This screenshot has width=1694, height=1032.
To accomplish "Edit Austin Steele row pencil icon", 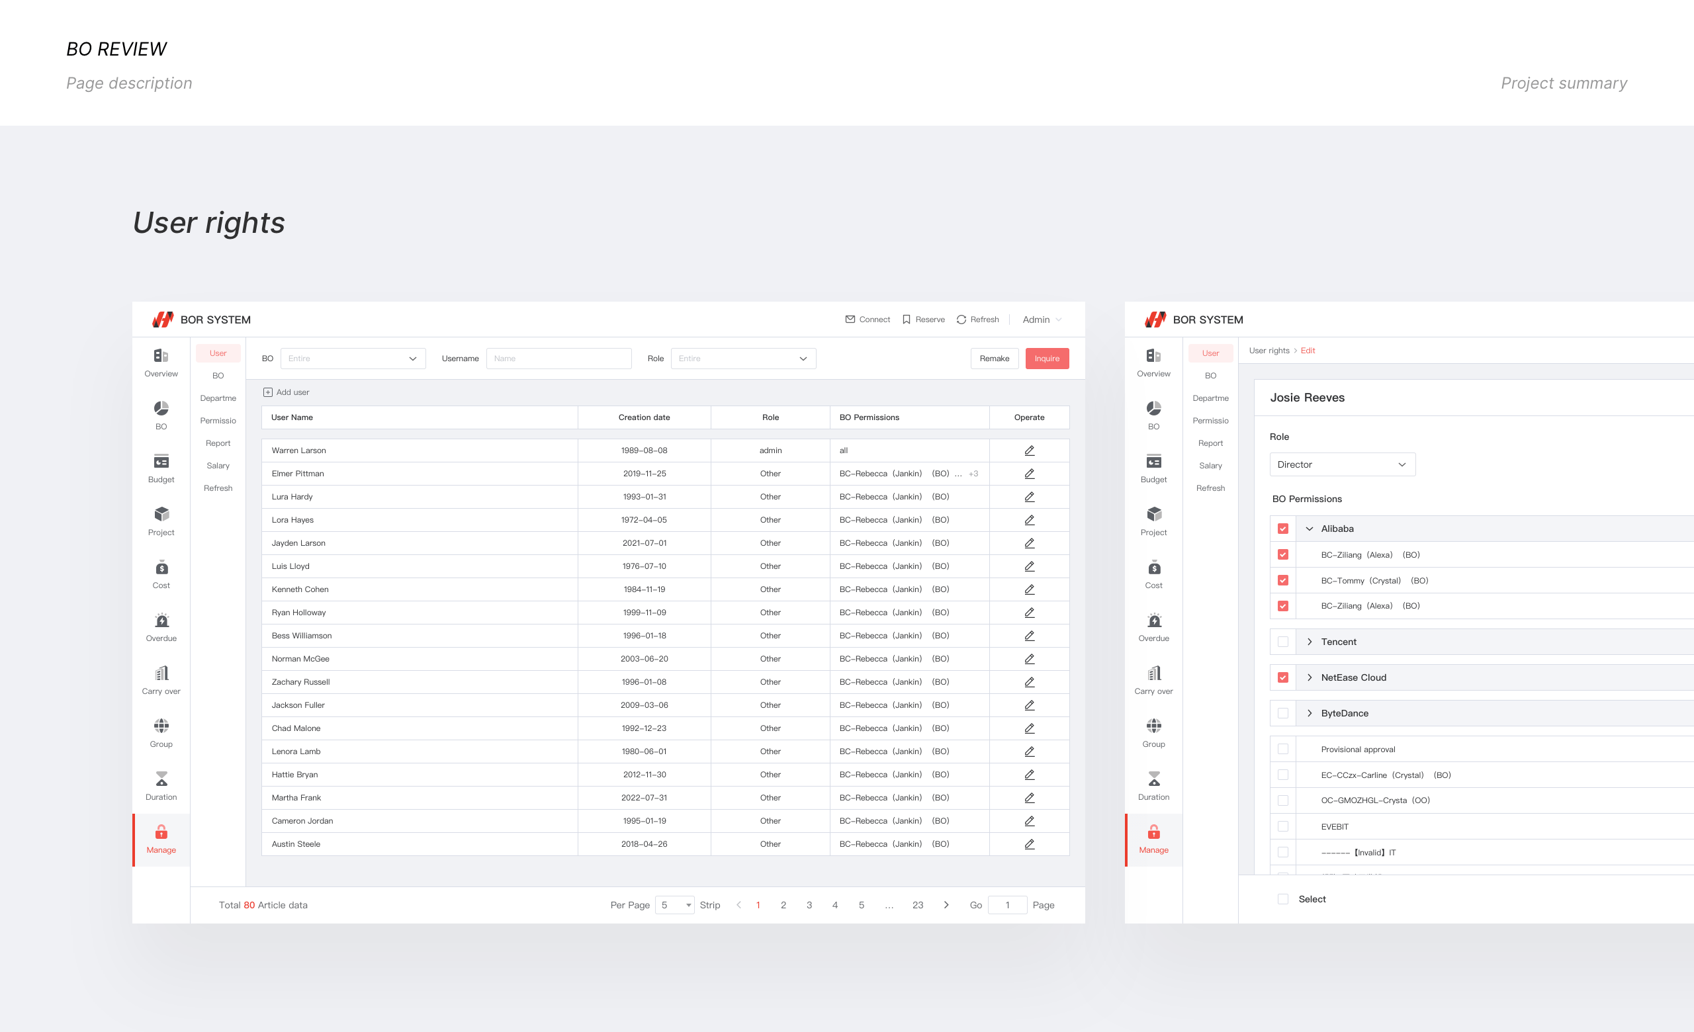I will pyautogui.click(x=1029, y=843).
